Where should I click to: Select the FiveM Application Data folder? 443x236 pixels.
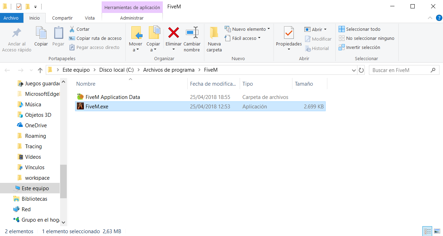(x=200, y=97)
